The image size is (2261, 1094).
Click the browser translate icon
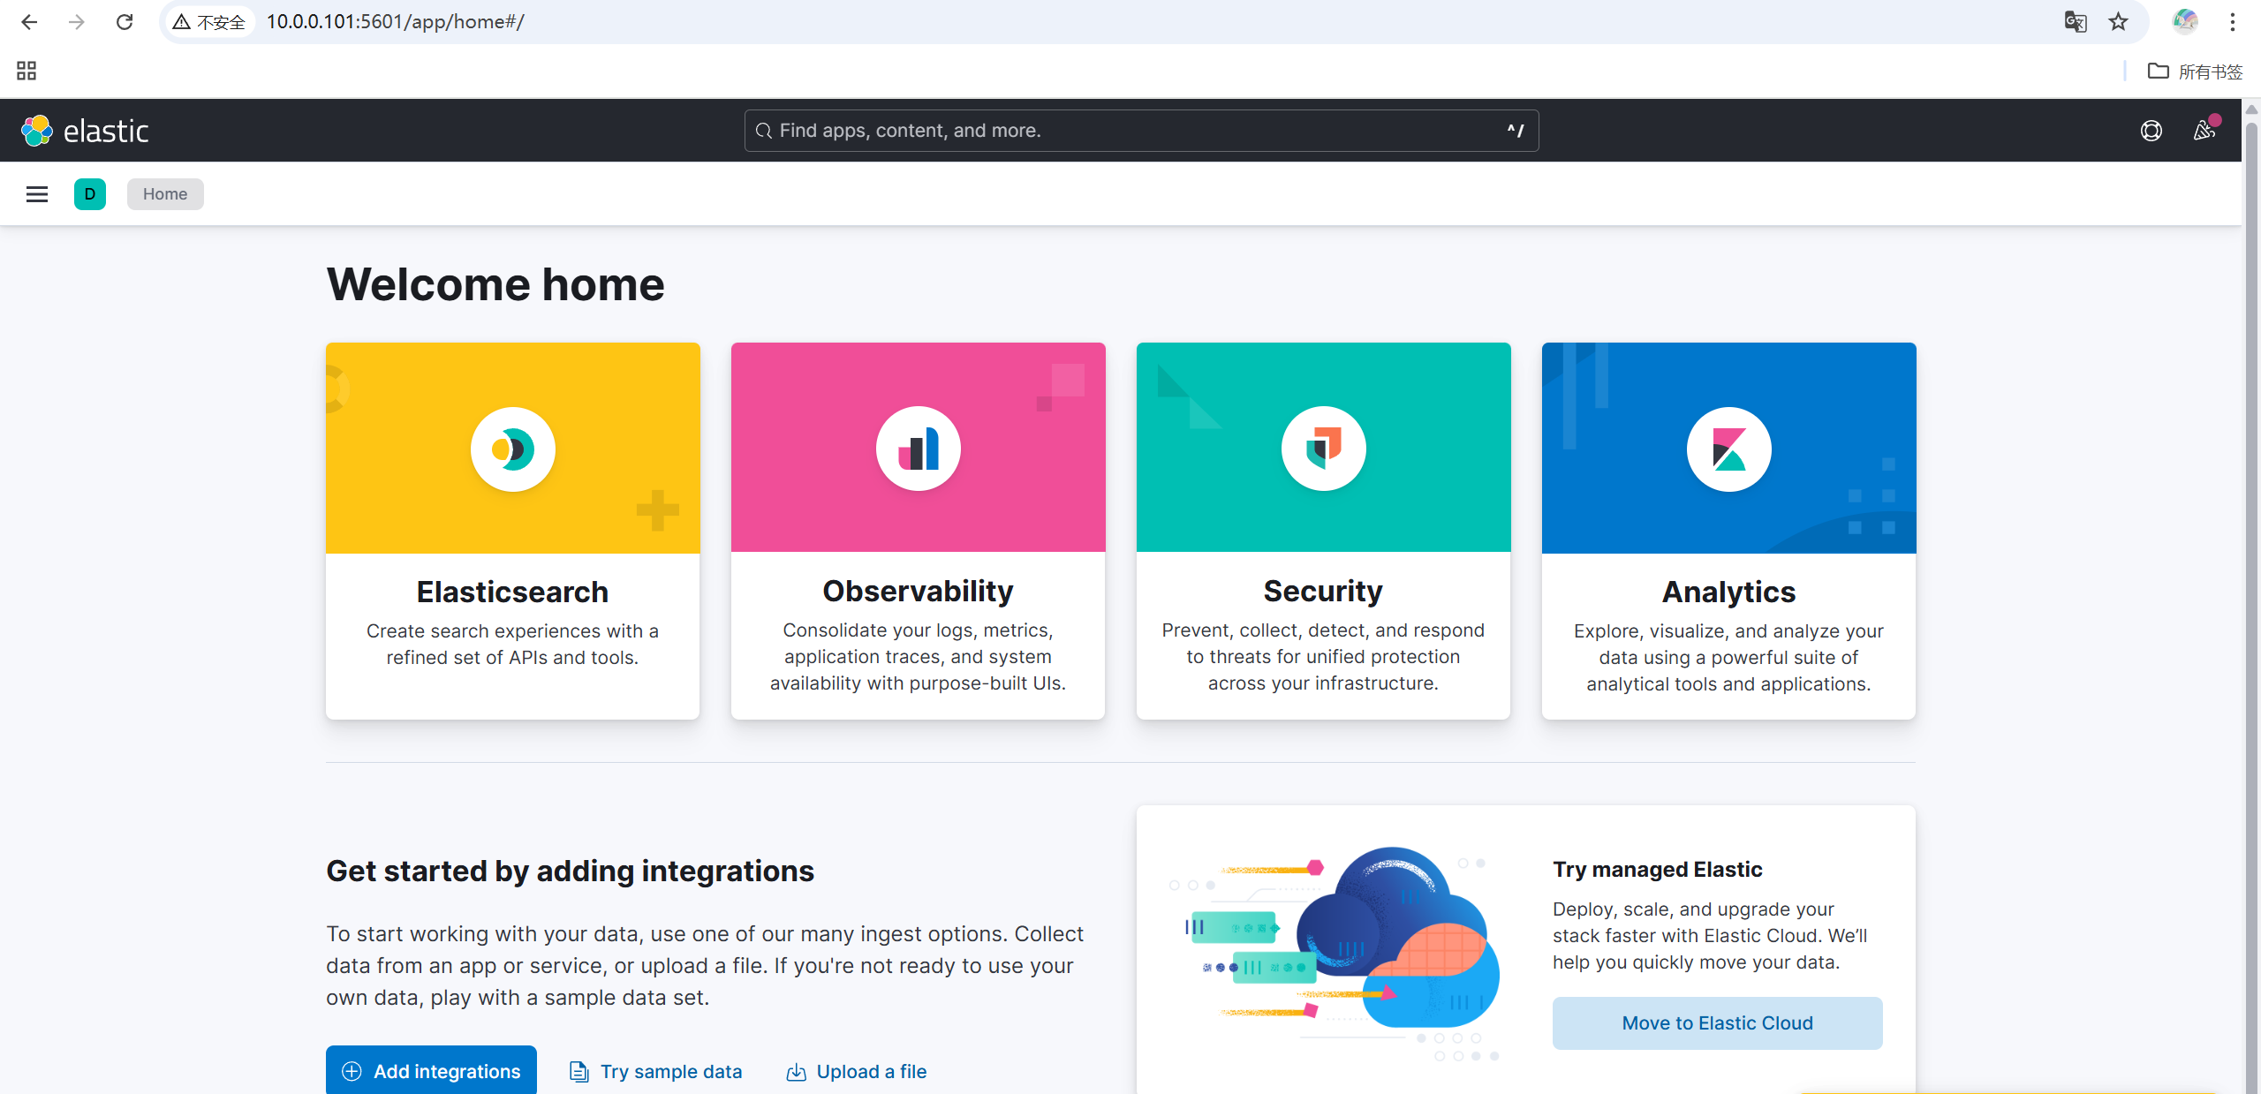tap(2076, 22)
